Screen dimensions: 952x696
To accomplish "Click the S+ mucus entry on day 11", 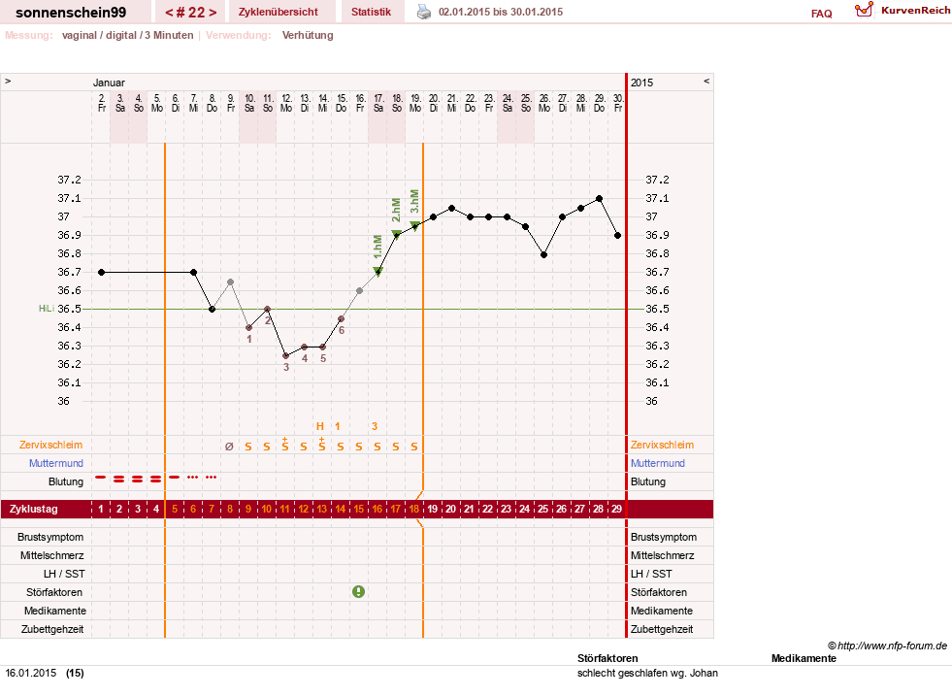I will 284,444.
